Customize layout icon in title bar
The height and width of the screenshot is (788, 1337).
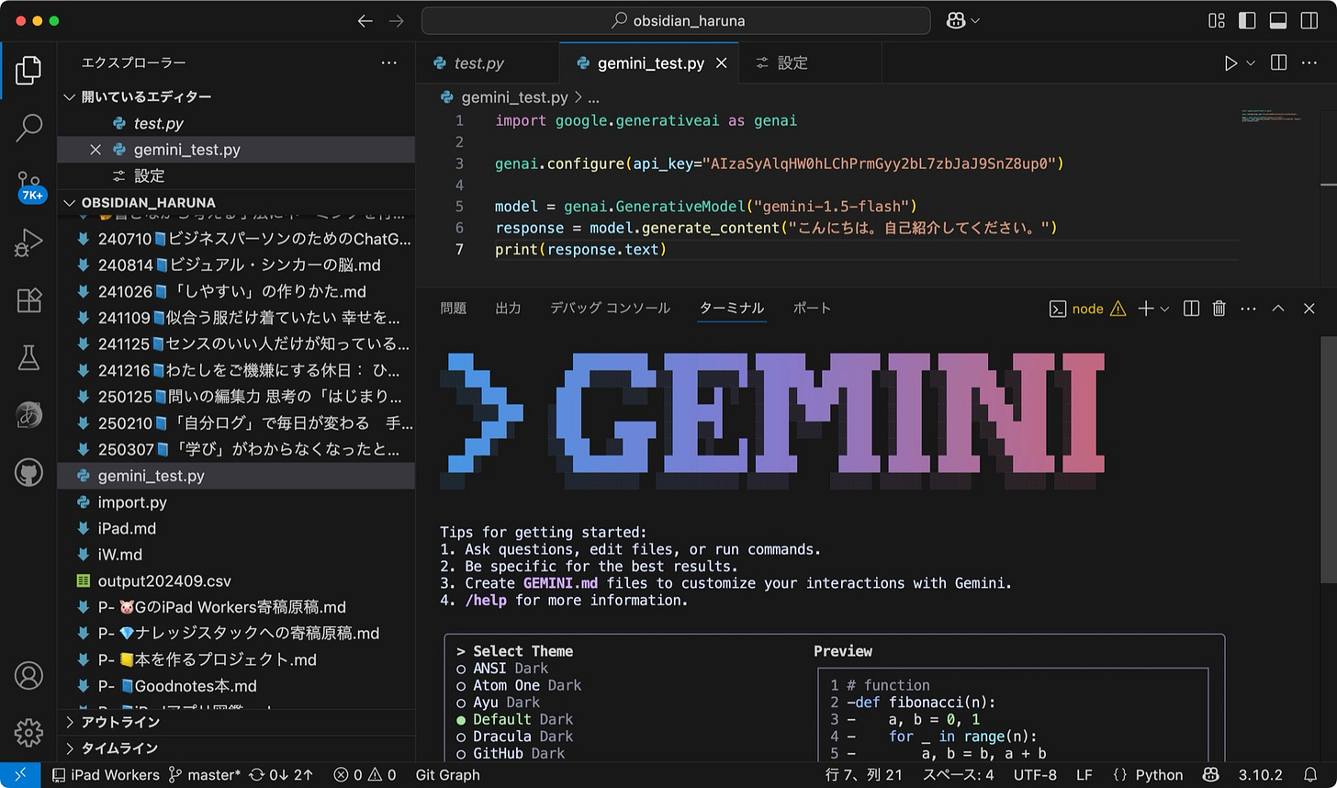pyautogui.click(x=1217, y=20)
